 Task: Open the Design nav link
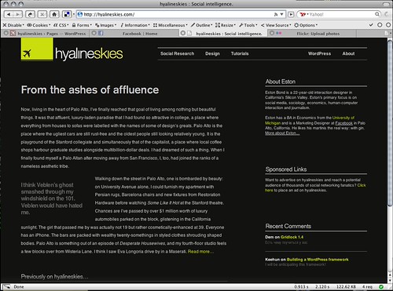[x=212, y=53]
